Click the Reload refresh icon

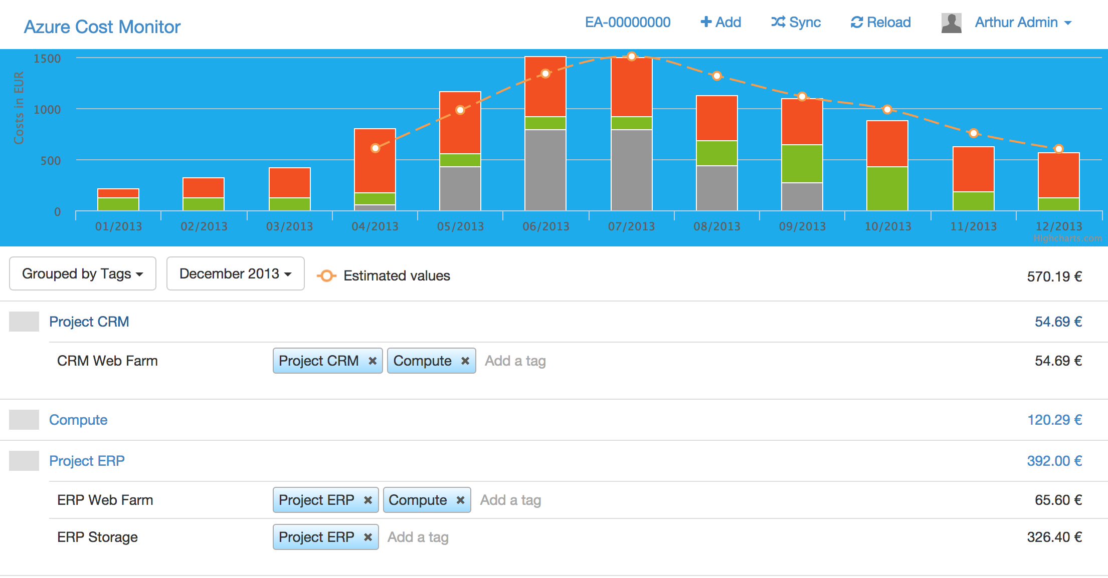pos(857,22)
